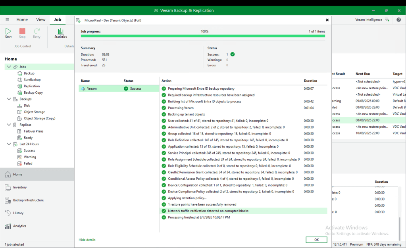Select the 'Processing finished at' row
The width and height of the screenshot is (406, 248).
(243, 217)
